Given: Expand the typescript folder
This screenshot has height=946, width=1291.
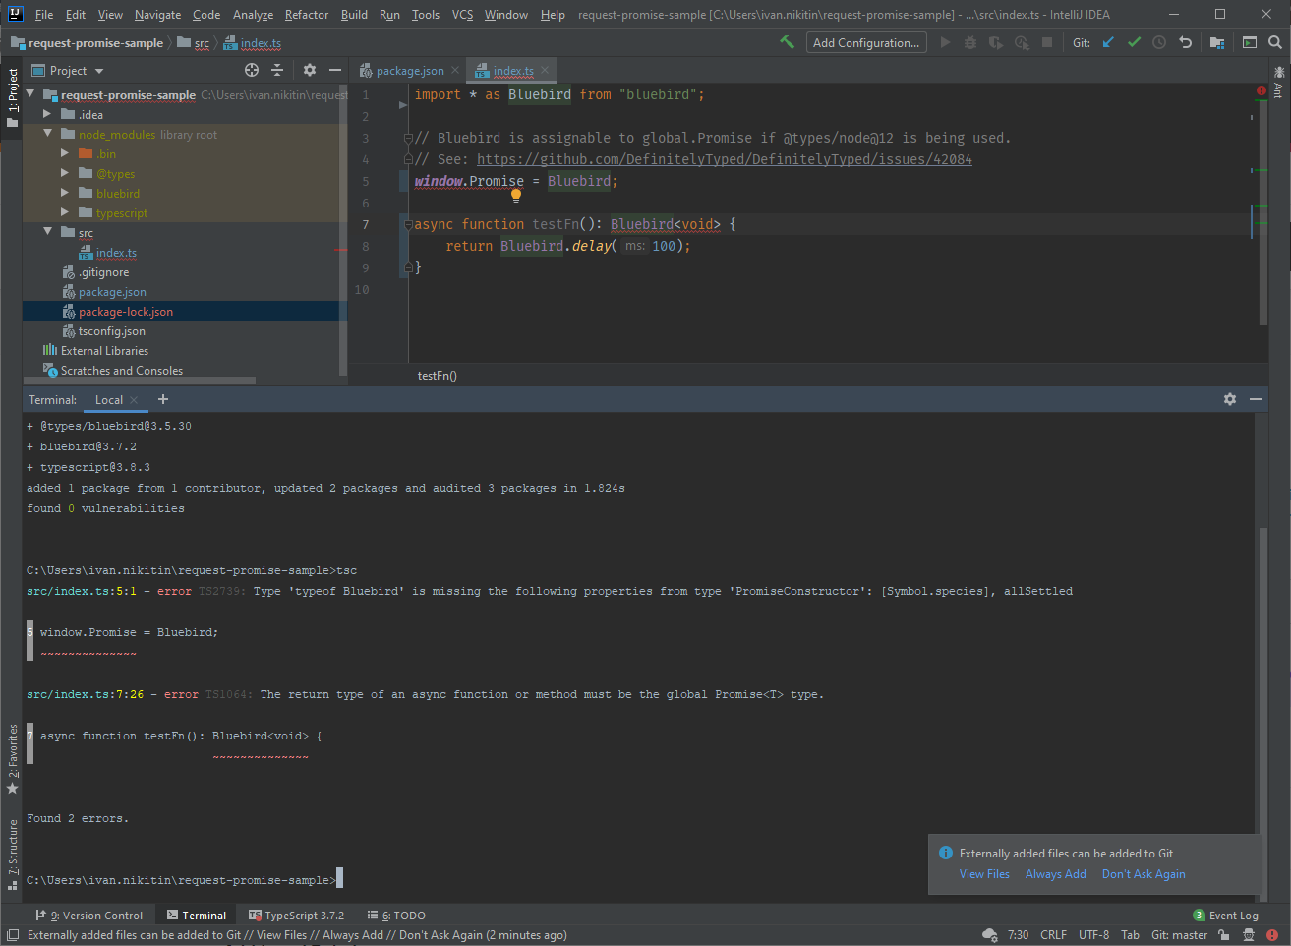Looking at the screenshot, I should [65, 212].
